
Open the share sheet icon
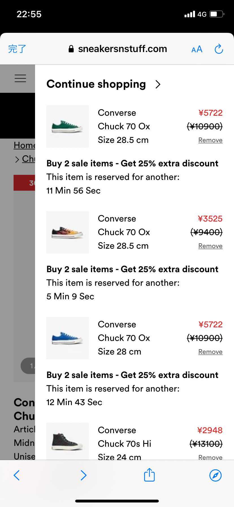[x=149, y=474]
